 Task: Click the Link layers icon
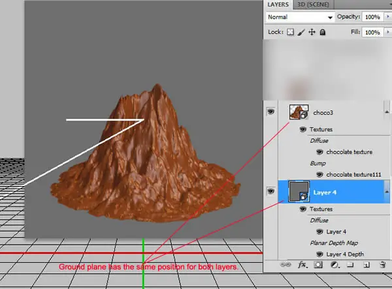coord(286,265)
